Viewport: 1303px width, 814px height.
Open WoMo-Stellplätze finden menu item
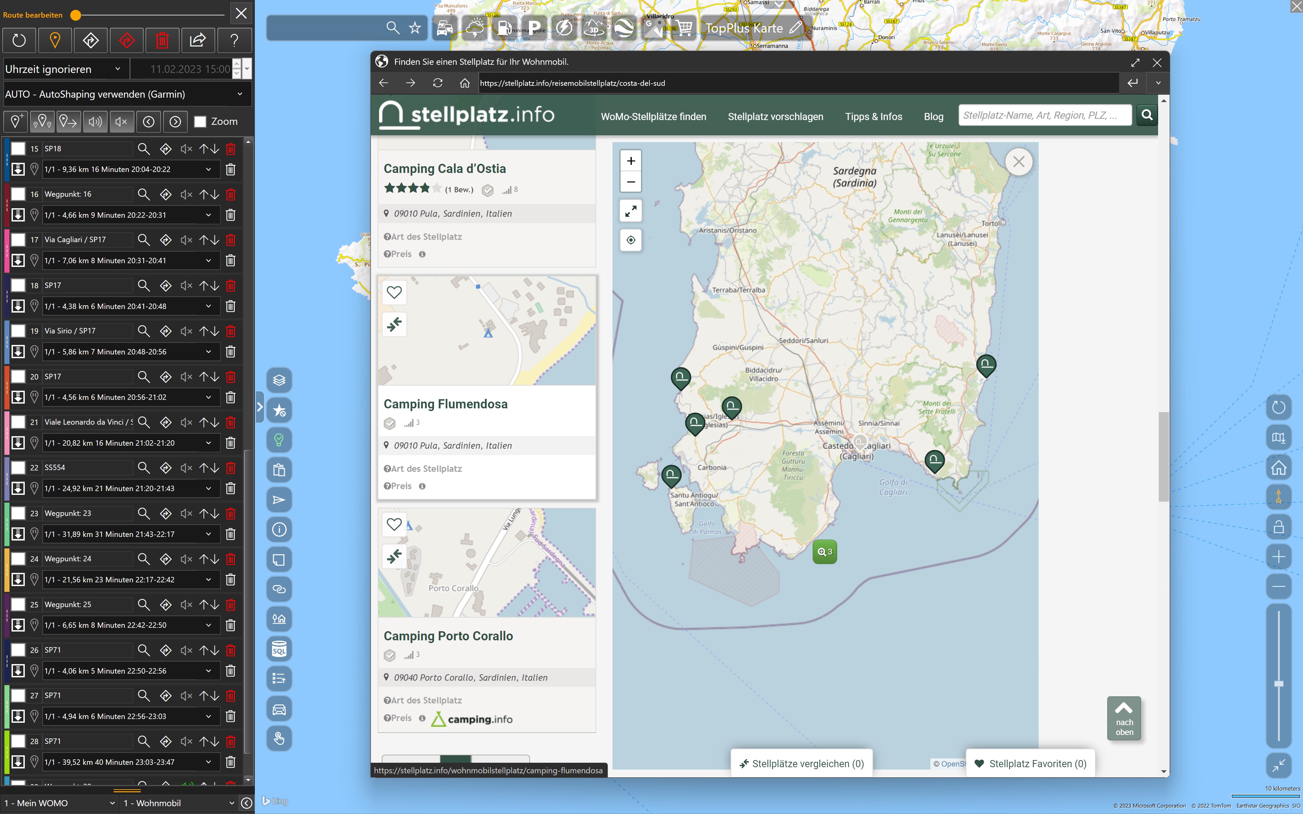[653, 117]
